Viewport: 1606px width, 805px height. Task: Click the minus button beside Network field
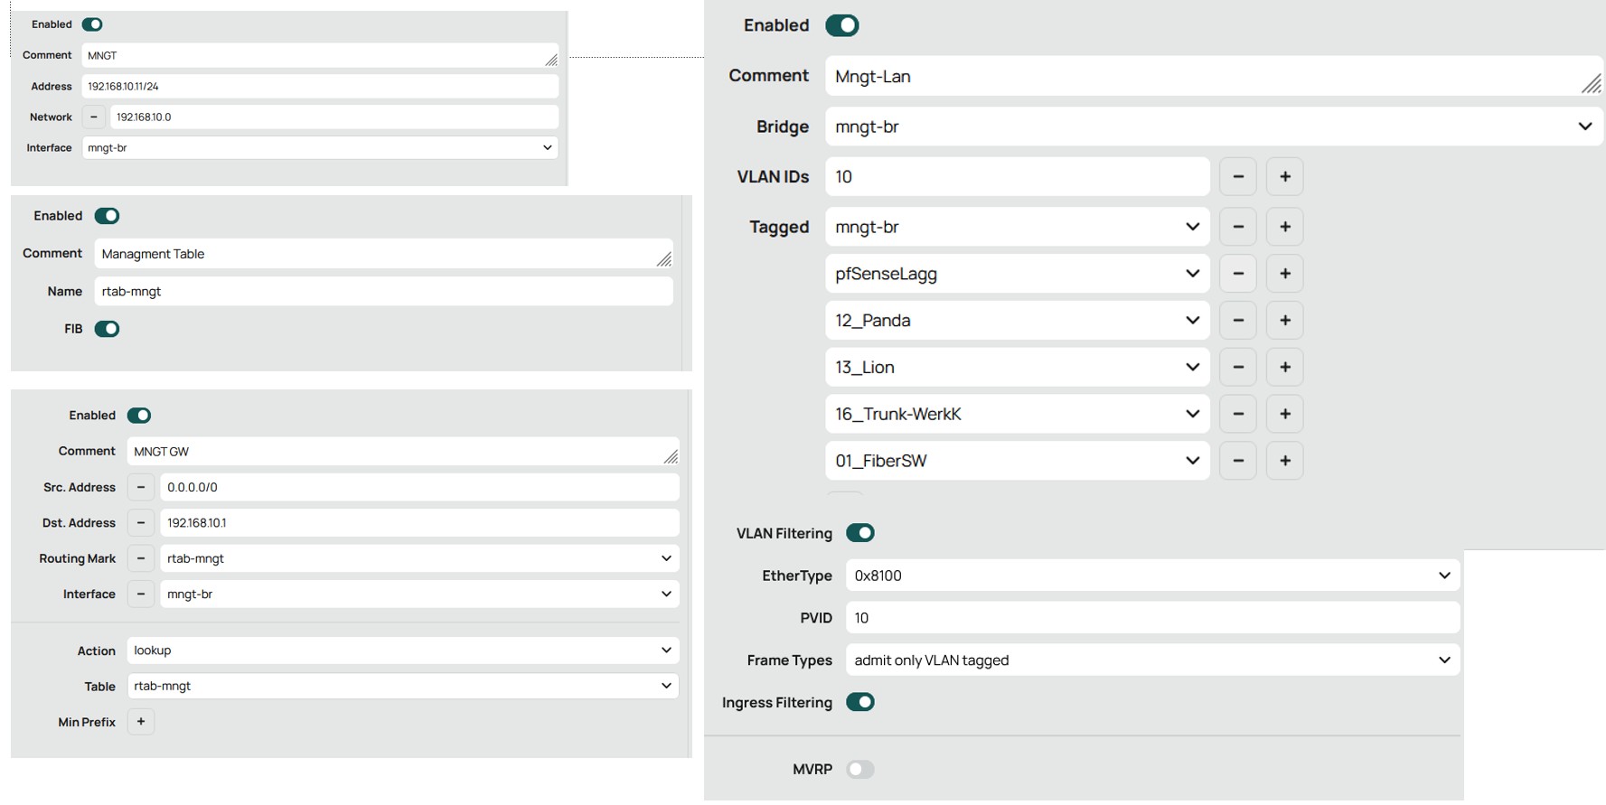point(94,117)
